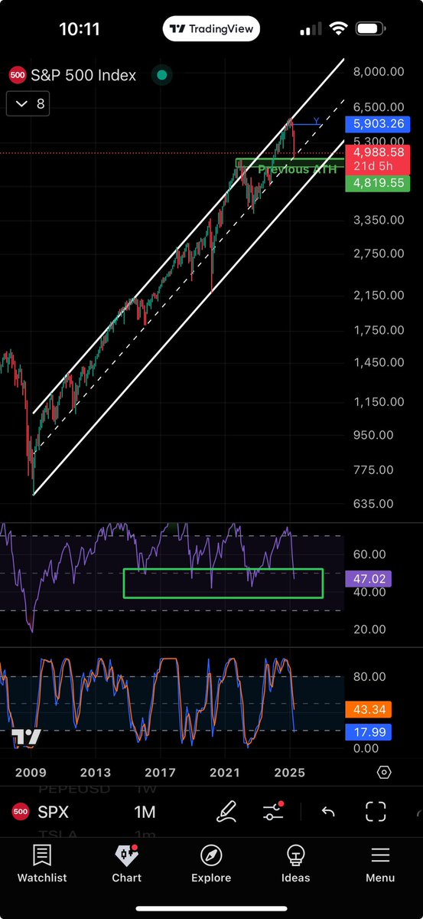
Task: Tap the 2017 label on time axis
Action: click(161, 772)
